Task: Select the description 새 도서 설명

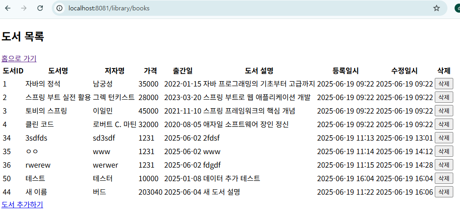Action: (222, 192)
